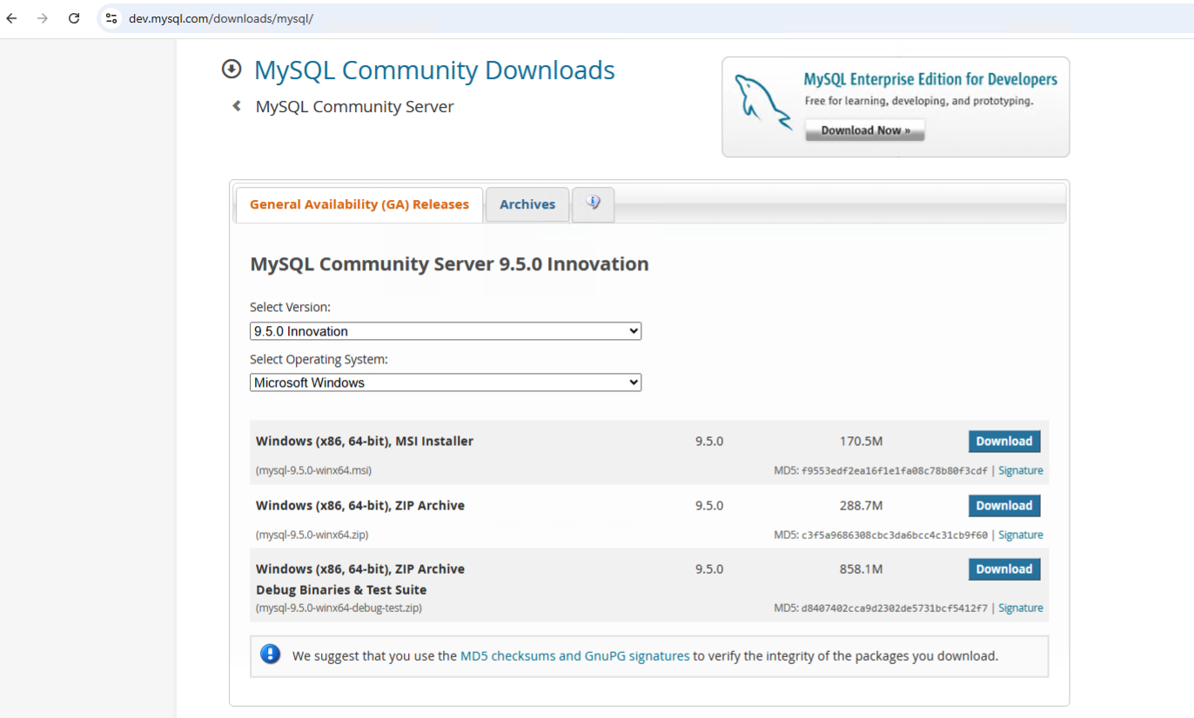The image size is (1194, 718).
Task: Click the Signature link for mysql-9.5.0-winx64.zip
Action: coord(1020,534)
